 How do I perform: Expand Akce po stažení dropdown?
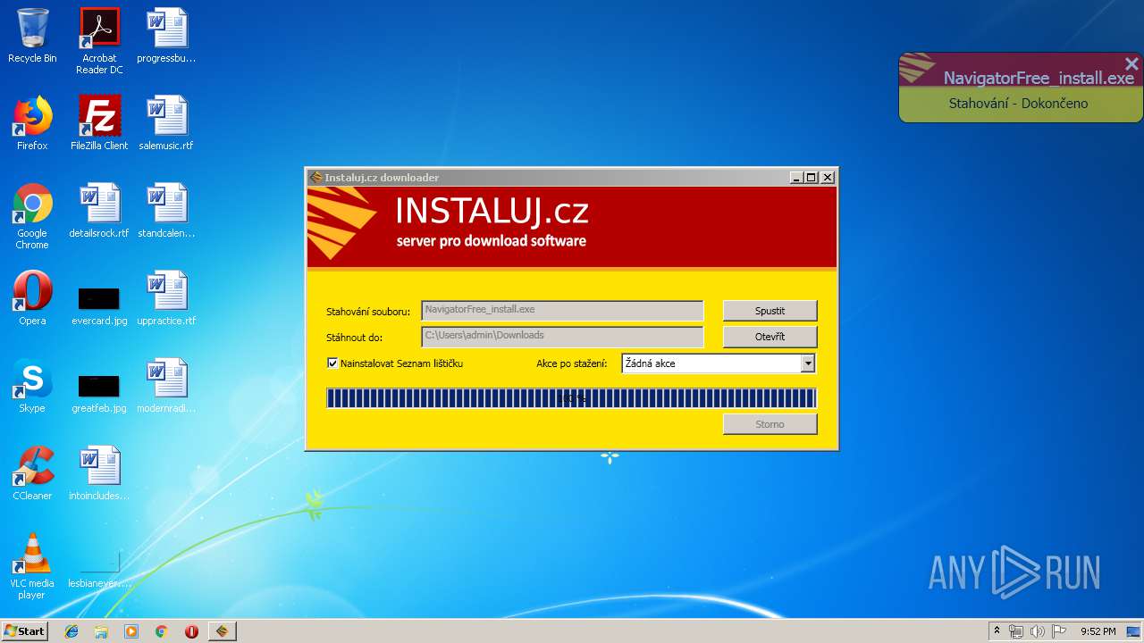coord(808,363)
